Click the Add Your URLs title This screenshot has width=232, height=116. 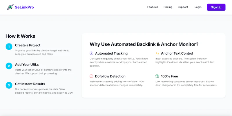click(x=27, y=64)
